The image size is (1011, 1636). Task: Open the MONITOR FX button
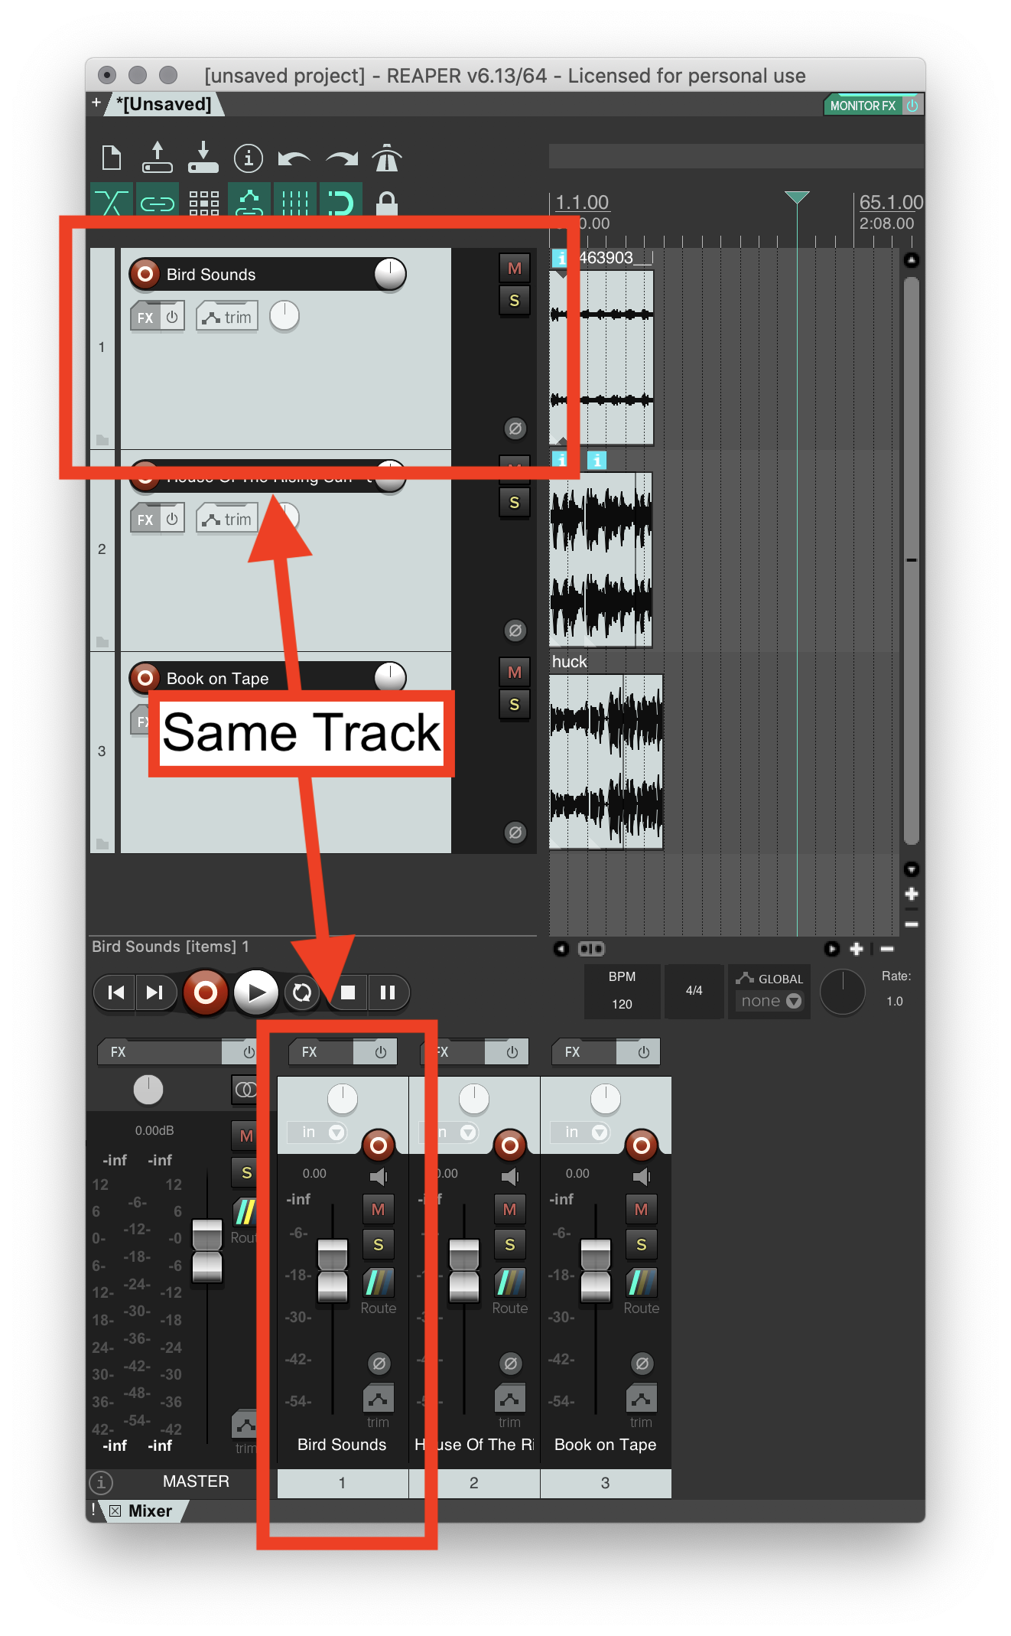coord(863,106)
